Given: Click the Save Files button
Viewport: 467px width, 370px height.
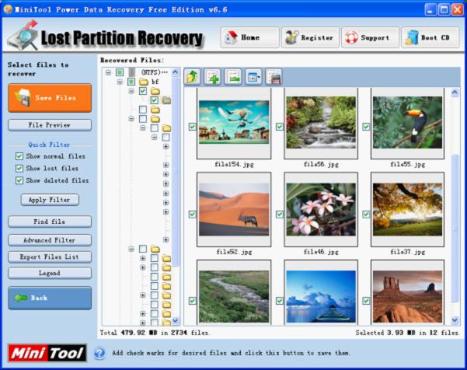Looking at the screenshot, I should click(x=50, y=98).
